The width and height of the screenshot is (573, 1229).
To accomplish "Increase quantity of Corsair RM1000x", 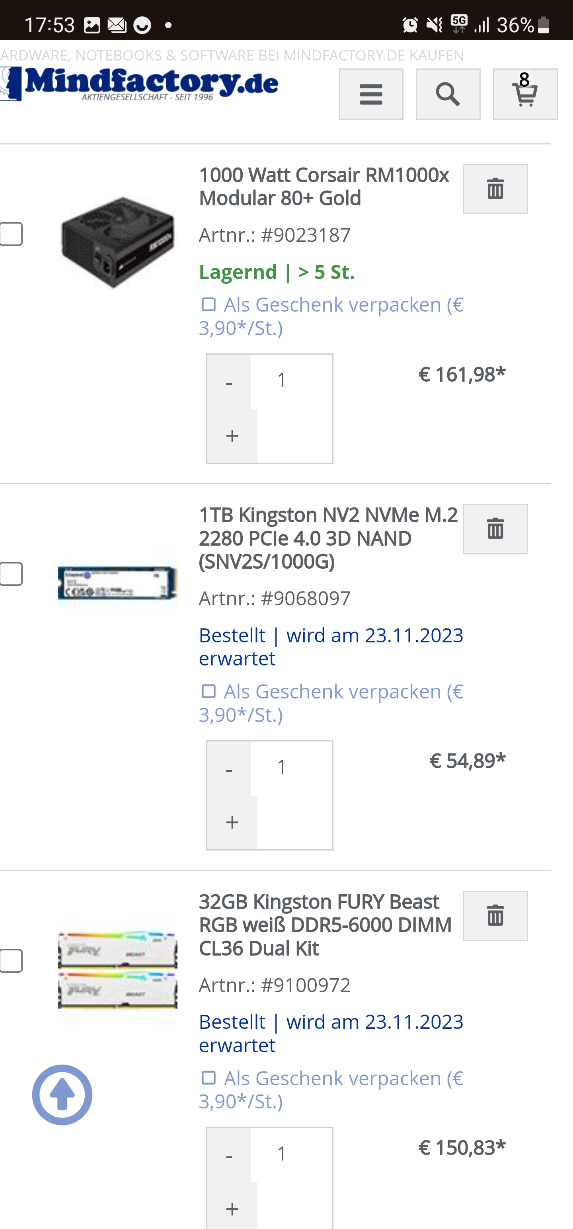I will tap(232, 435).
